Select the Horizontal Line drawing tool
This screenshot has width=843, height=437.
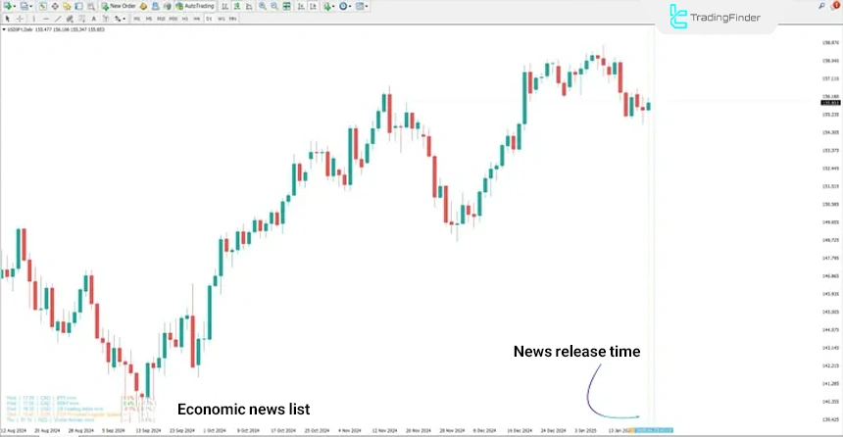pyautogui.click(x=46, y=19)
